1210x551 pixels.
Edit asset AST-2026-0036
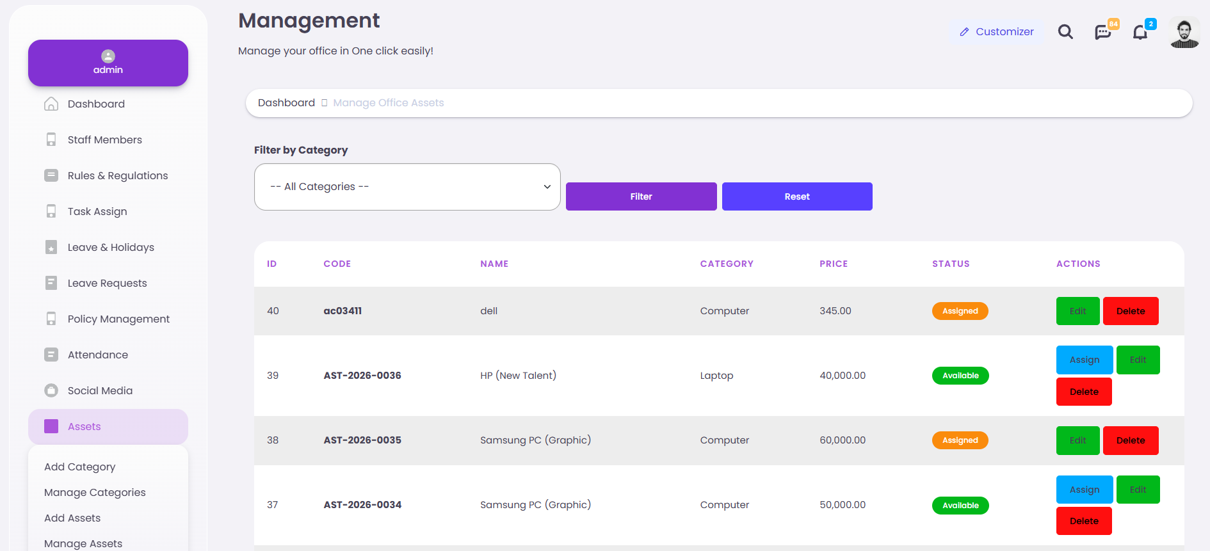pos(1138,360)
